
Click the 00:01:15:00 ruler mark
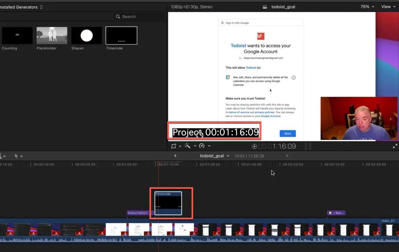point(168,165)
